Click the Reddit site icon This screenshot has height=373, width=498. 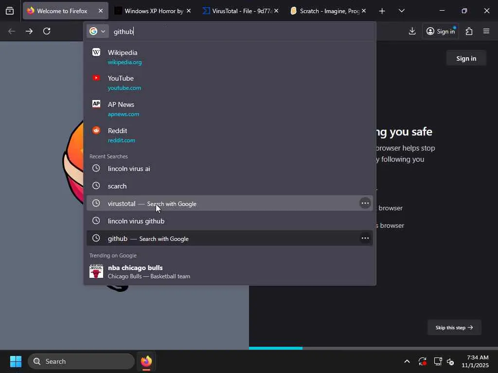tap(96, 130)
